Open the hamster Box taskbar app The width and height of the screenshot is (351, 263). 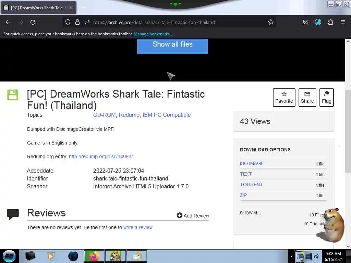115,256
